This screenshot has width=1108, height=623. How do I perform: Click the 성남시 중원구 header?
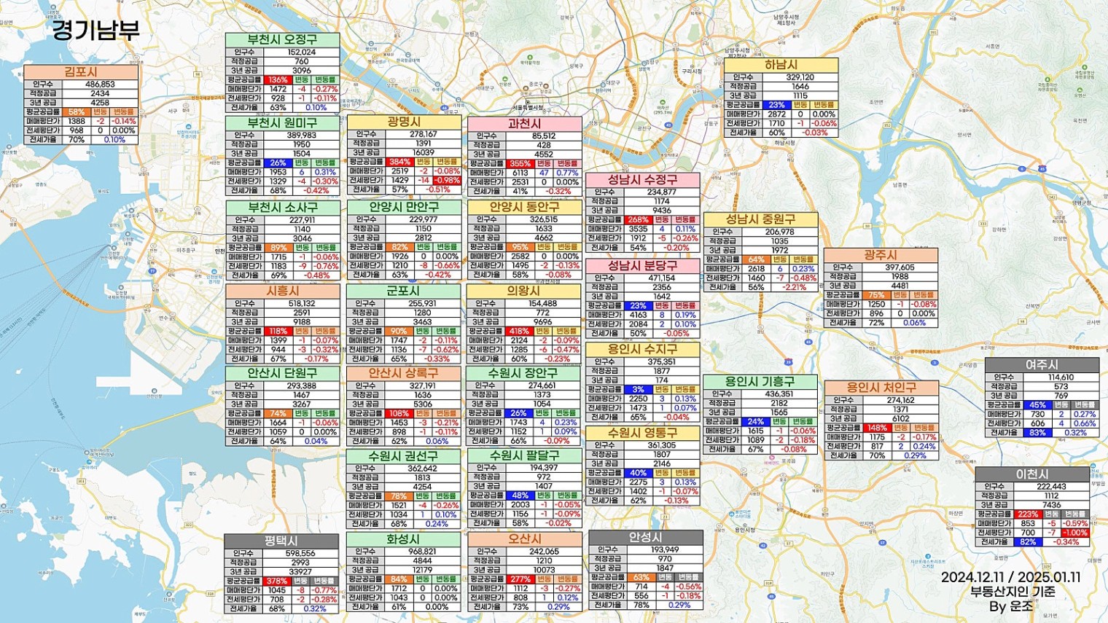[x=760, y=219]
